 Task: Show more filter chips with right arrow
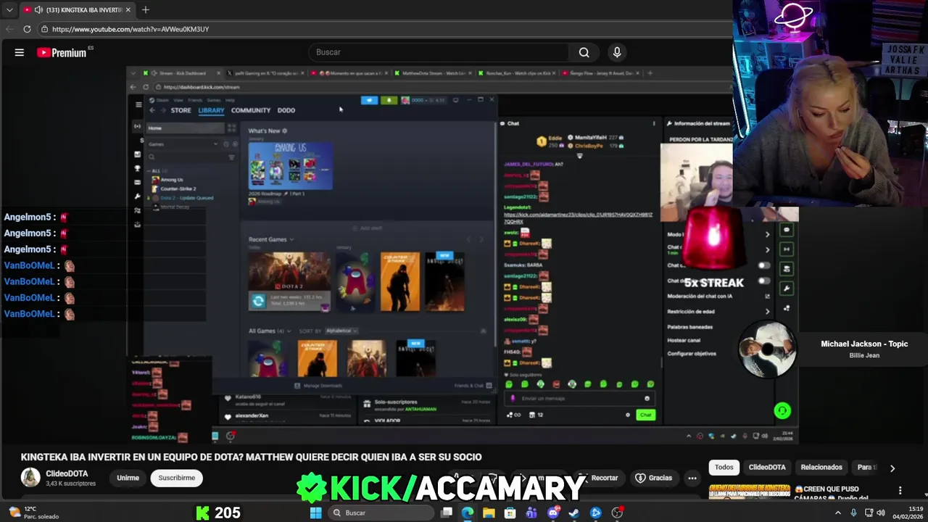pyautogui.click(x=892, y=468)
